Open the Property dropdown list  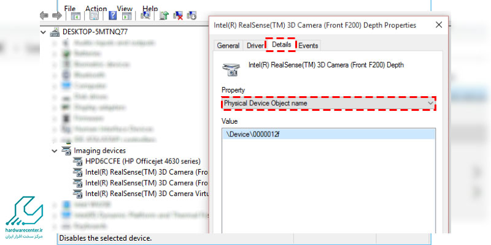tap(329, 103)
